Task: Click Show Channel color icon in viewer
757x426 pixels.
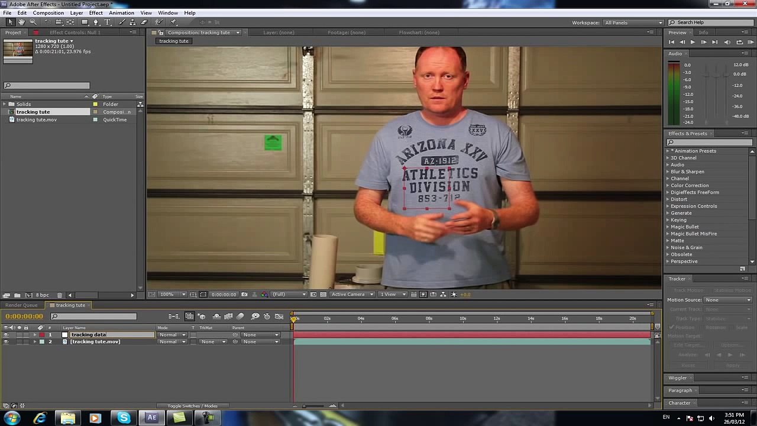Action: (x=264, y=294)
